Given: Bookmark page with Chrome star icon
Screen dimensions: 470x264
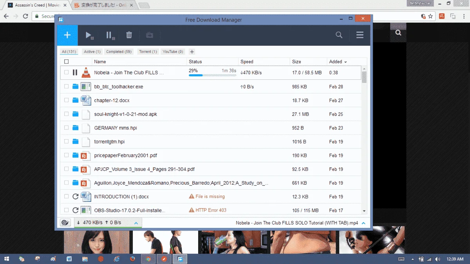Looking at the screenshot, I should coord(430,16).
